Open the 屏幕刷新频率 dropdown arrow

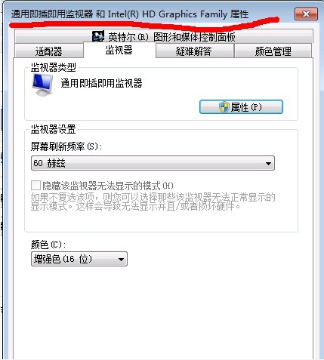[x=268, y=164]
